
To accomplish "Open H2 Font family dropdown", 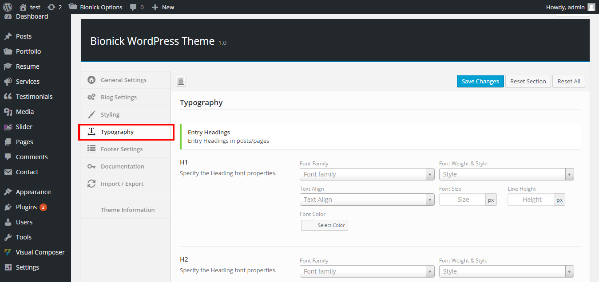I will 367,271.
